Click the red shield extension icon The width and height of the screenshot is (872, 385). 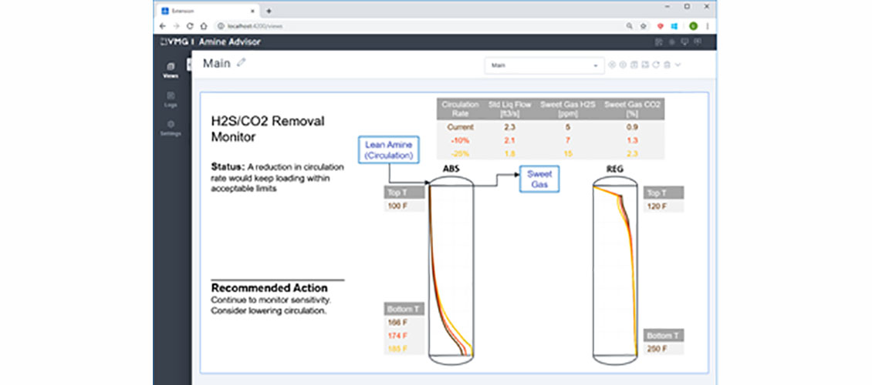point(661,25)
